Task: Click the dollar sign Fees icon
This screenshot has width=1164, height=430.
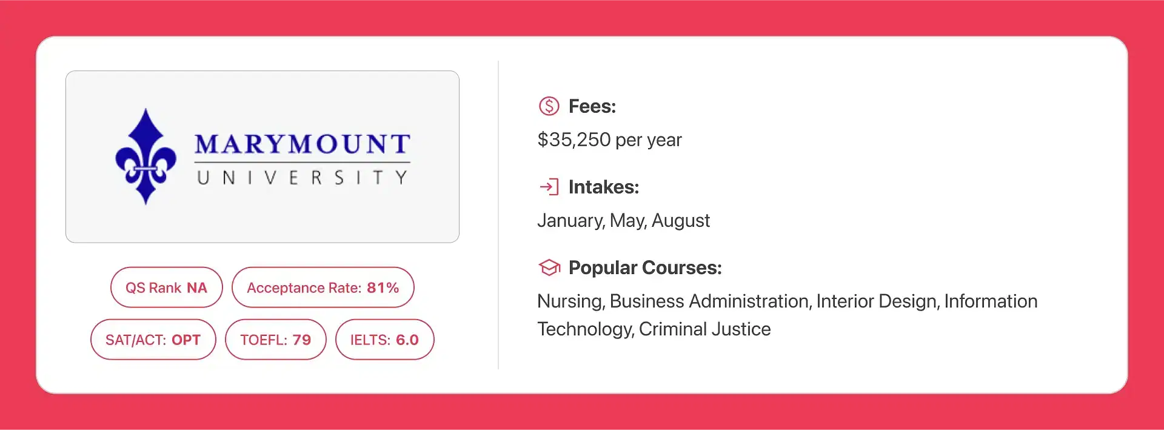Action: (x=549, y=106)
